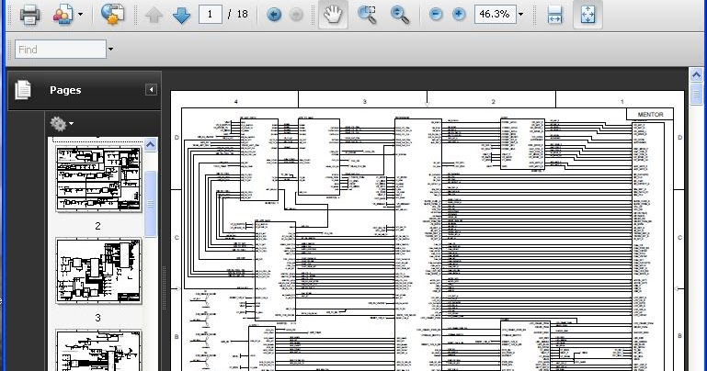Click the Zoom In plus button
707x371 pixels.
[459, 15]
